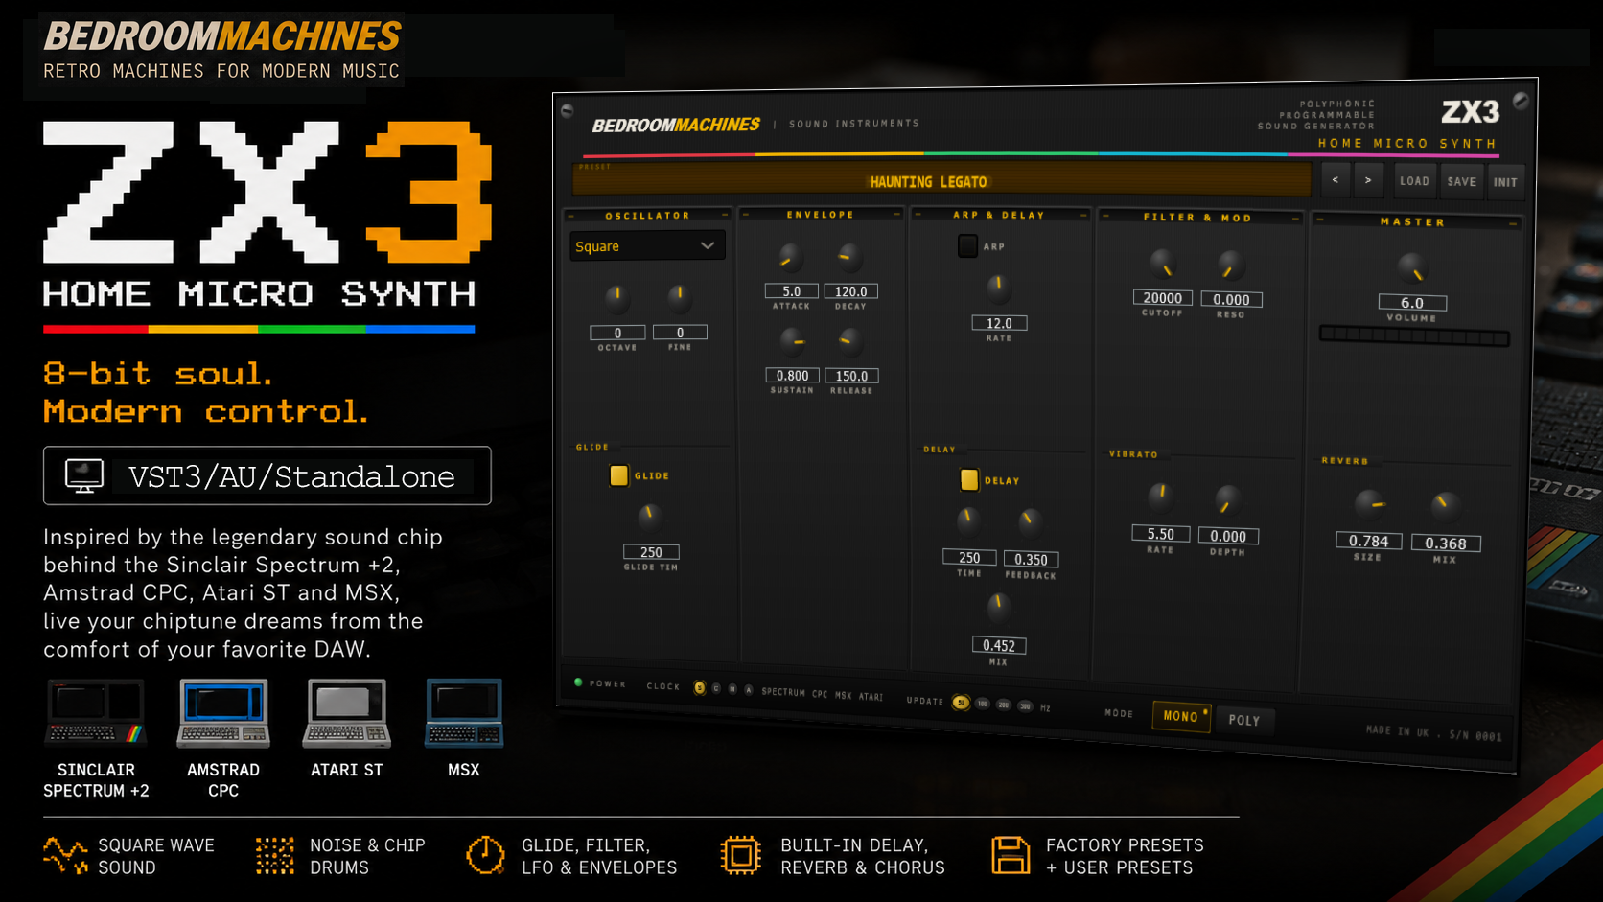Click the filter Reso knob
Image resolution: width=1603 pixels, height=902 pixels.
pos(1230,265)
